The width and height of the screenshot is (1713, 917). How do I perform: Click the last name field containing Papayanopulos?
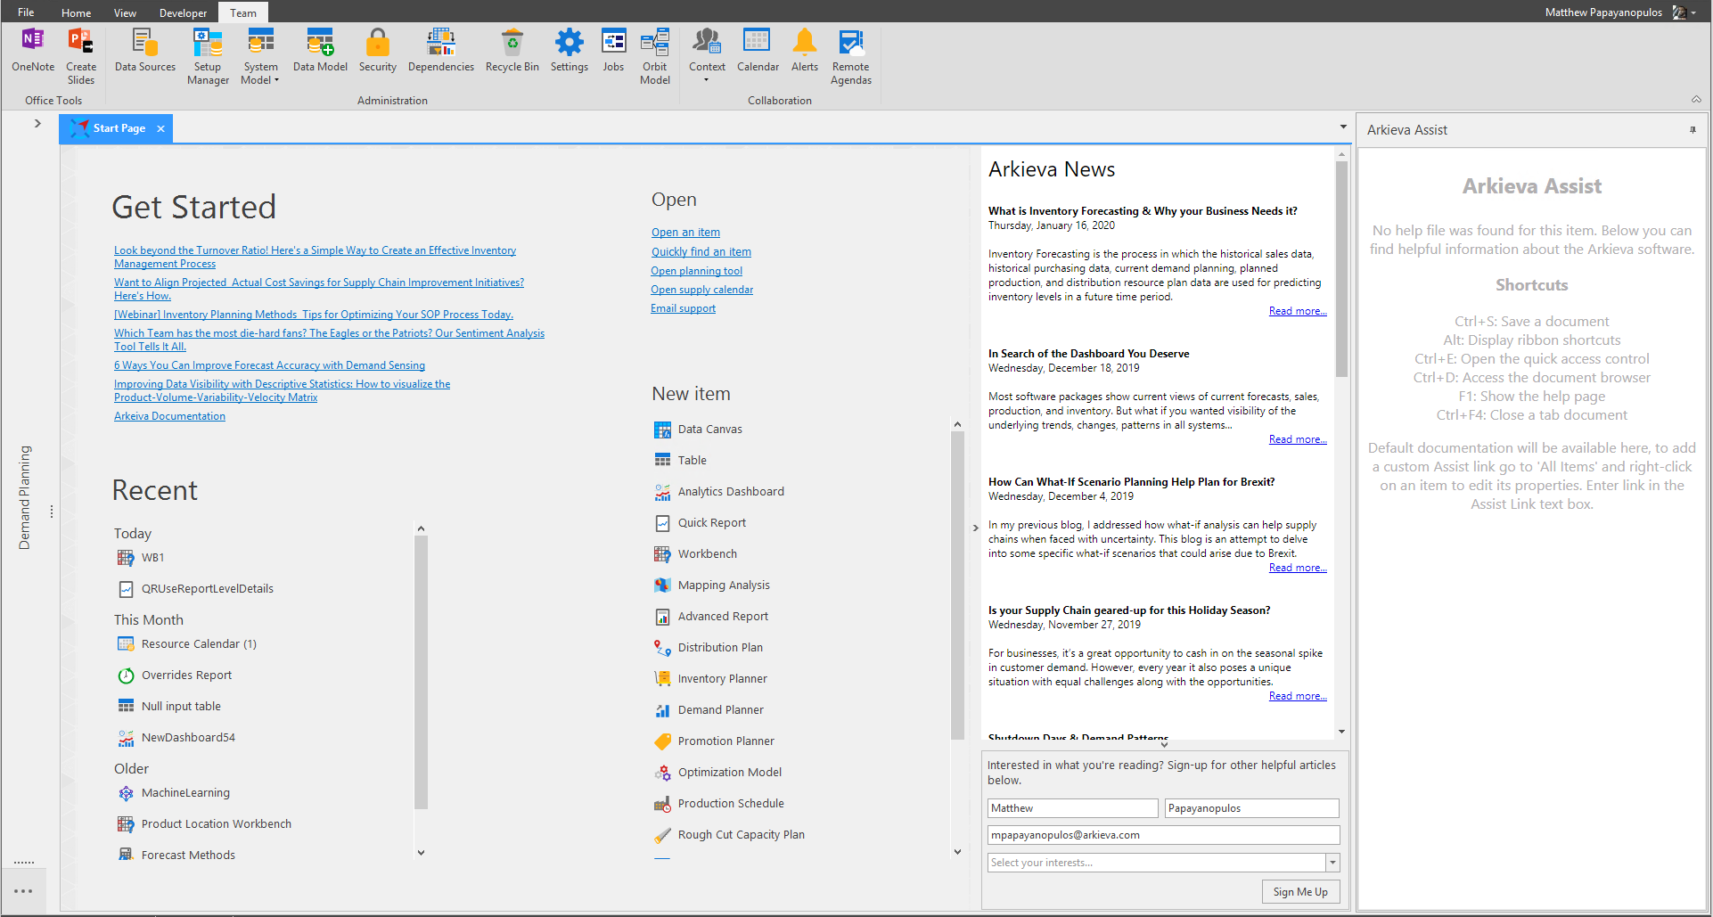pyautogui.click(x=1252, y=808)
